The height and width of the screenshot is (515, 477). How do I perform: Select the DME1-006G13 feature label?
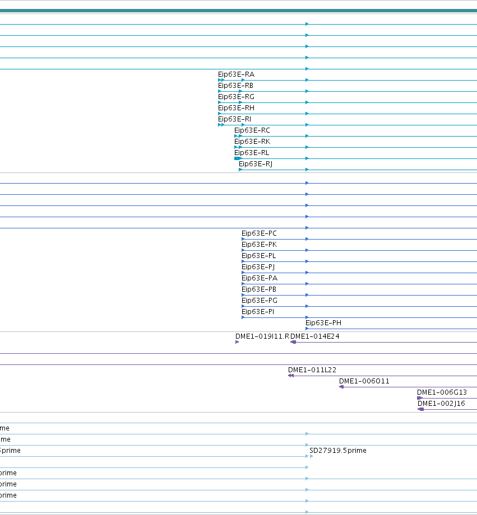point(442,392)
